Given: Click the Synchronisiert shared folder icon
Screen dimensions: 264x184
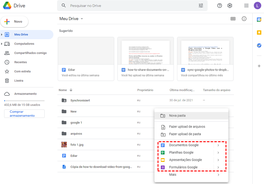Looking at the screenshot, I should pos(64,100).
